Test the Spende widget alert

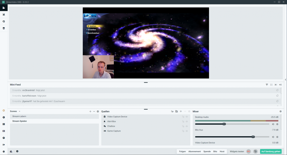(x=207, y=151)
